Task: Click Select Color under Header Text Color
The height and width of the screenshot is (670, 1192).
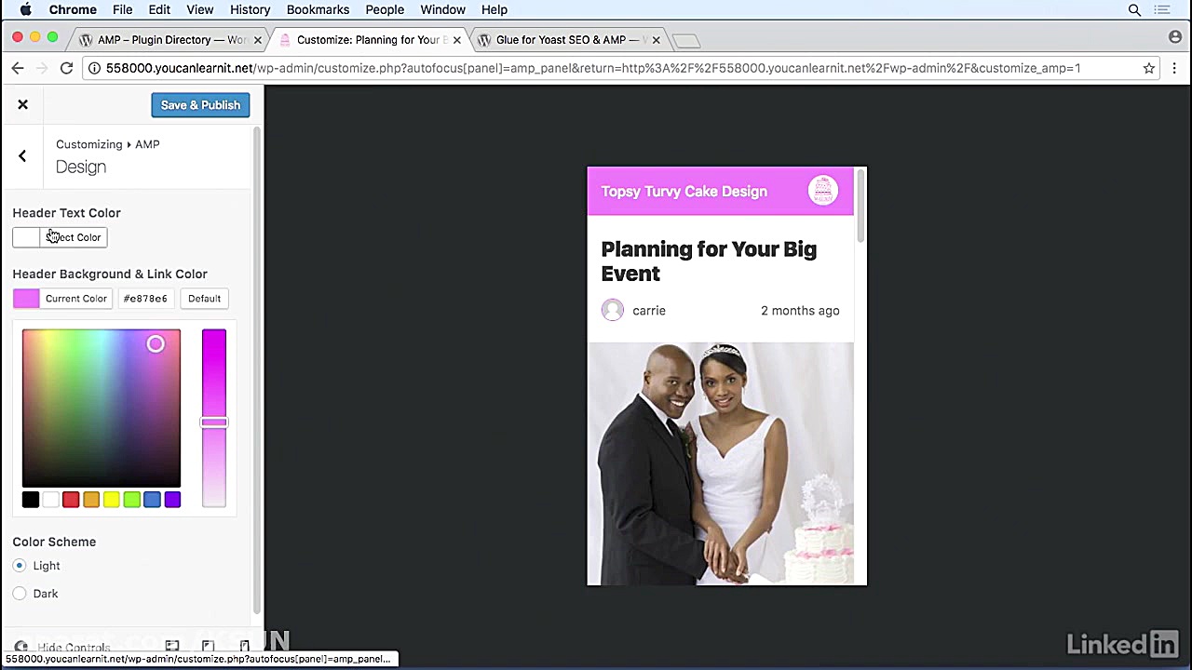Action: click(x=74, y=237)
